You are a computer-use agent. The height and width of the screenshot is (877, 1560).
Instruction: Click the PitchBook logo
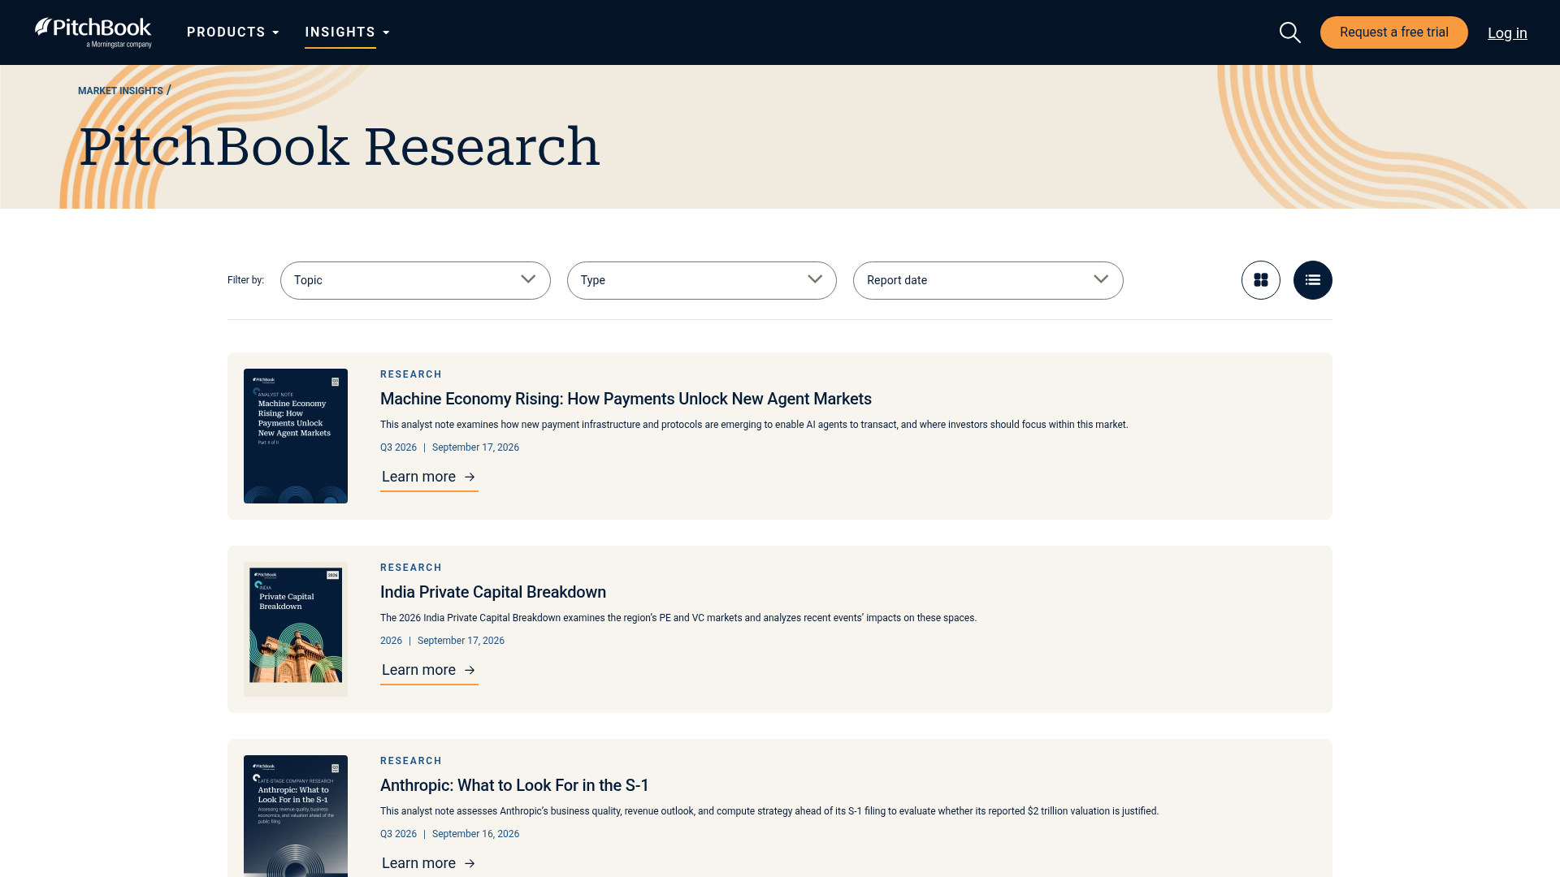click(93, 32)
